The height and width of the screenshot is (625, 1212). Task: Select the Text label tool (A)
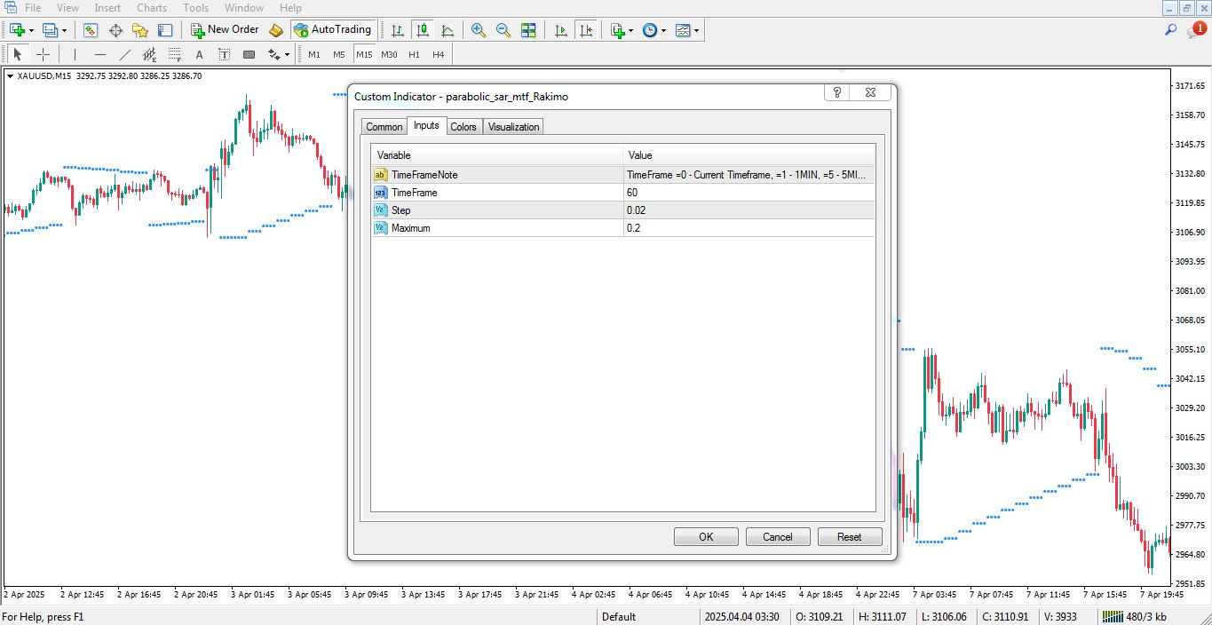[x=199, y=55]
